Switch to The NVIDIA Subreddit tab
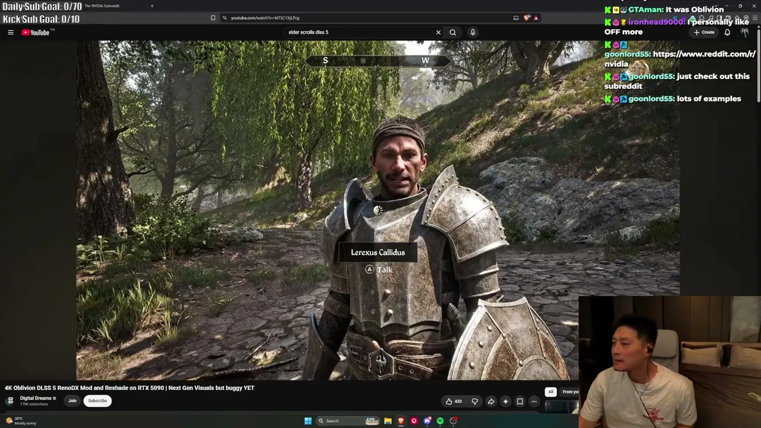This screenshot has height=428, width=761. [102, 6]
